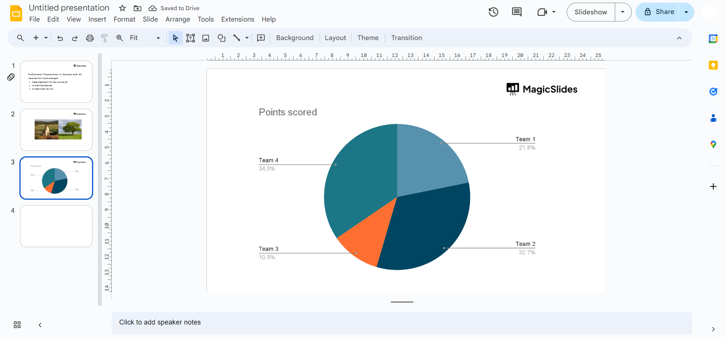This screenshot has height=337, width=726.
Task: Open the Layout options
Action: [335, 38]
